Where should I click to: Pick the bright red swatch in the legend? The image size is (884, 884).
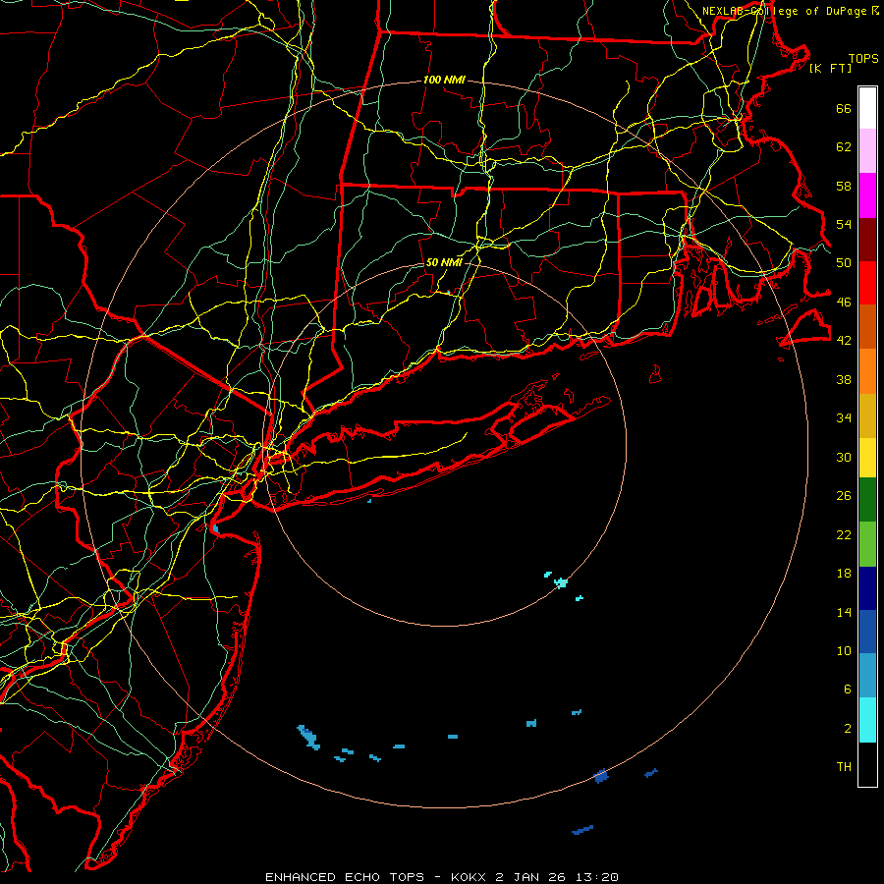tap(867, 283)
